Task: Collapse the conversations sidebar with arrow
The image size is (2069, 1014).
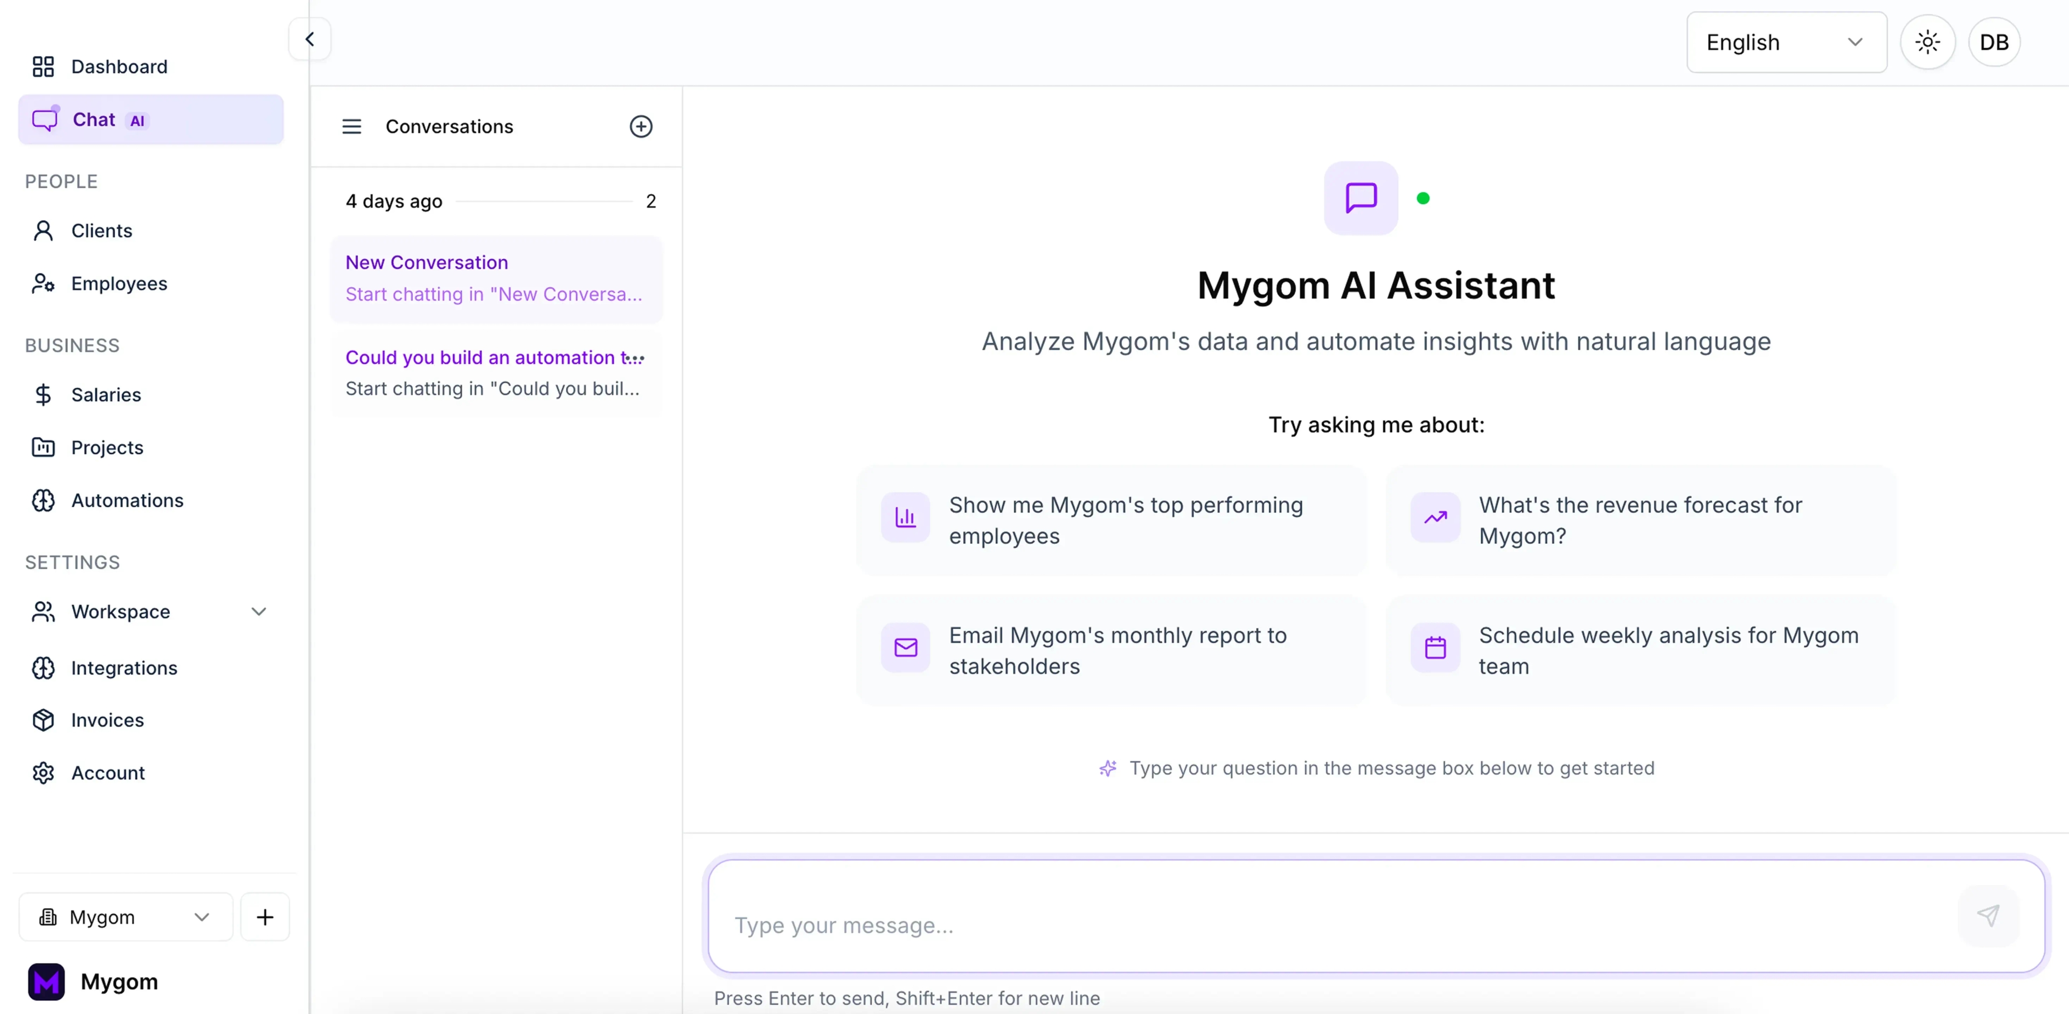Action: pos(309,39)
